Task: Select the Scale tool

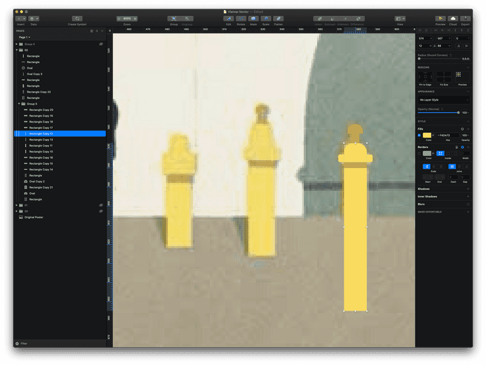Action: pos(266,18)
